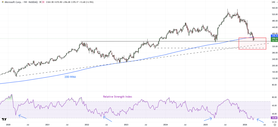Click the Microsoft logo icon beside the symbol name

[2, 2]
